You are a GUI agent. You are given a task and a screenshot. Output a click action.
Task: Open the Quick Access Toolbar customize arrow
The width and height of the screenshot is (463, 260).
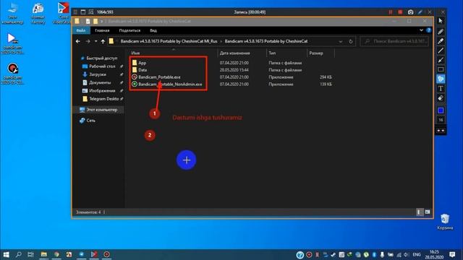coord(101,21)
